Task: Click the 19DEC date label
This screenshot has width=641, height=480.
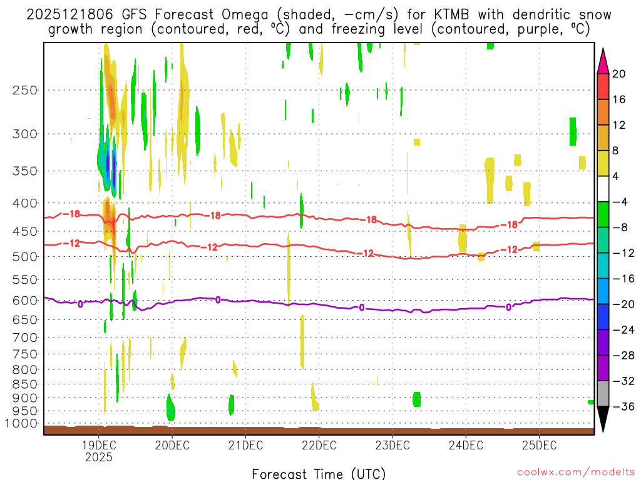Action: click(x=98, y=445)
